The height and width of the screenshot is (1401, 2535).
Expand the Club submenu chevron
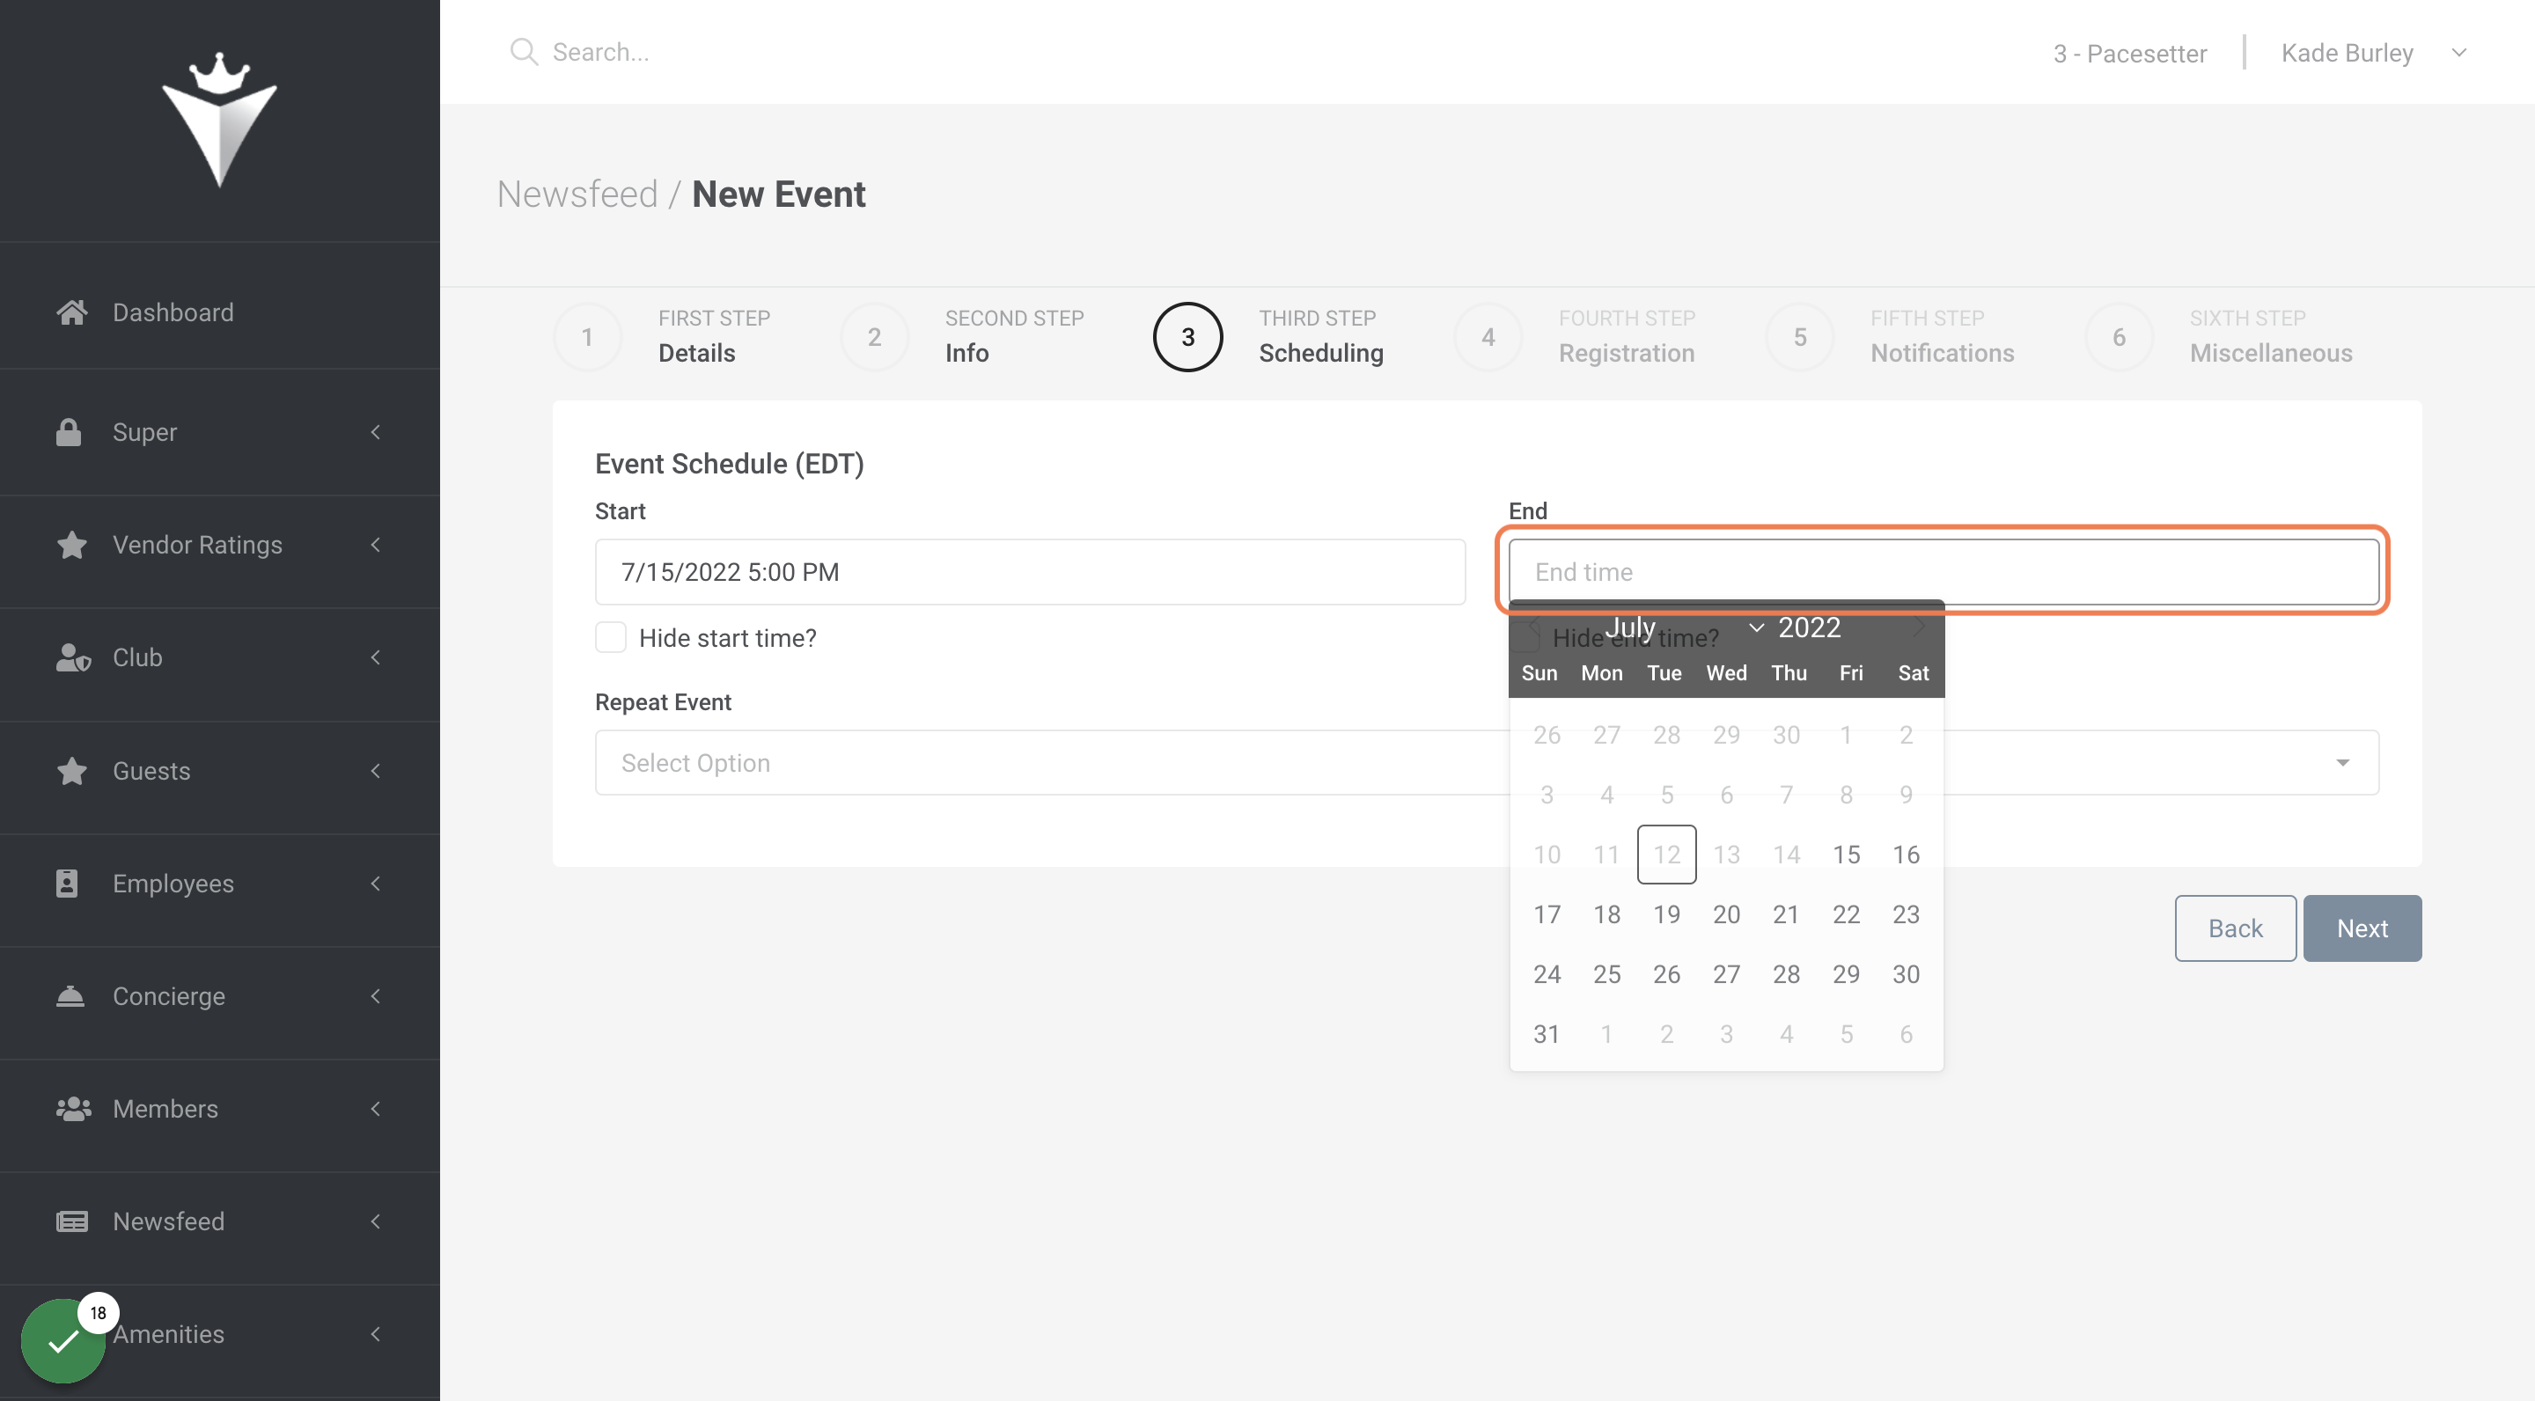point(375,657)
